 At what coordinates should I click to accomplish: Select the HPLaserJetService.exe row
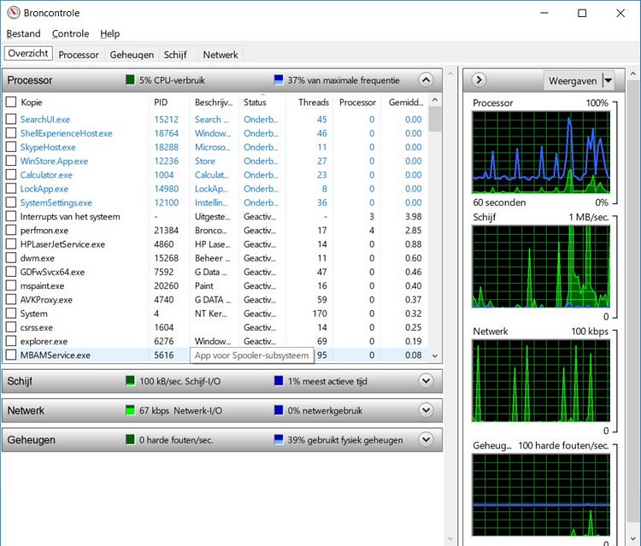(x=215, y=244)
